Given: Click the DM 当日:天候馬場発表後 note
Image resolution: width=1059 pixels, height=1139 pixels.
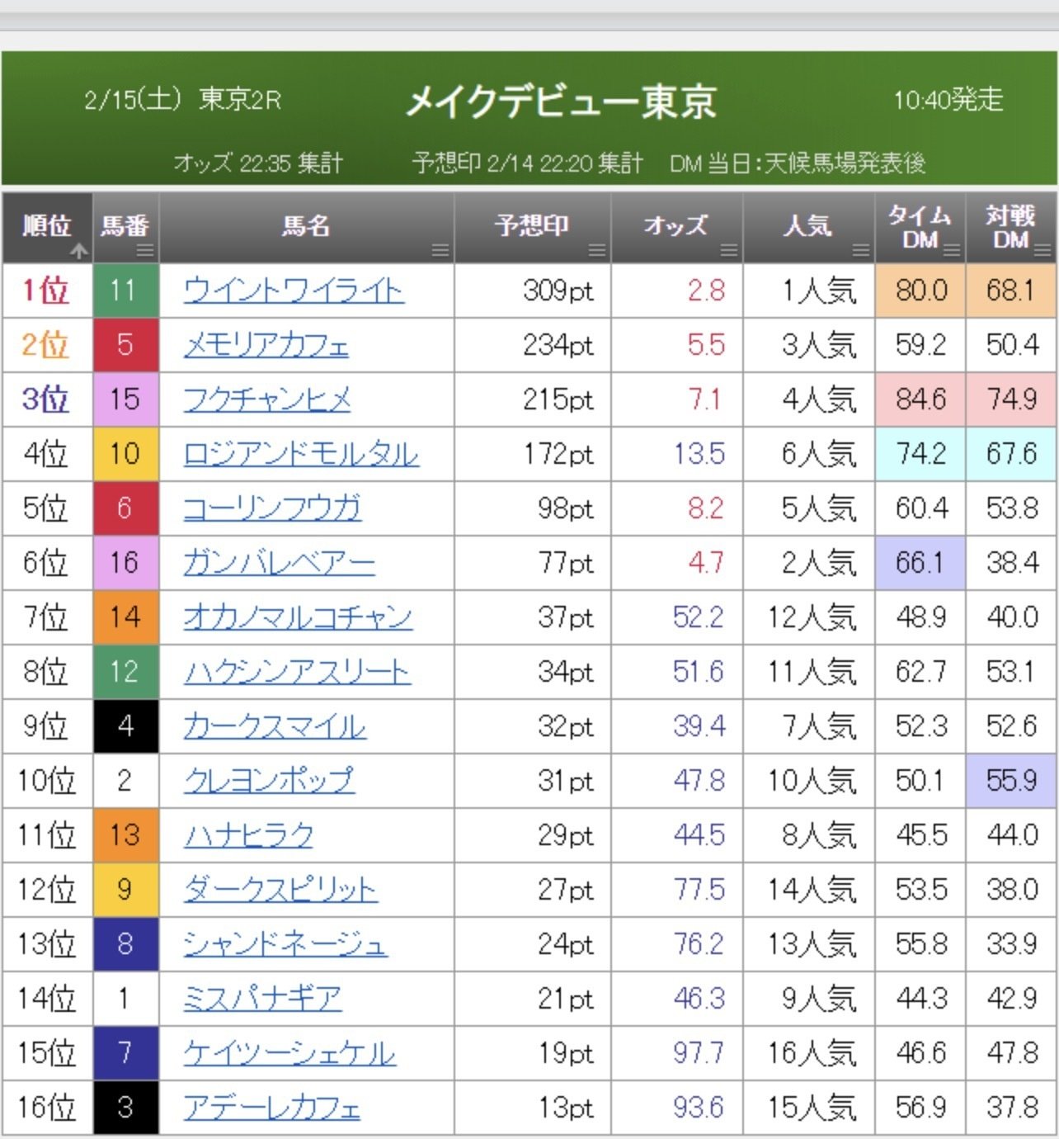Looking at the screenshot, I should click(x=798, y=163).
